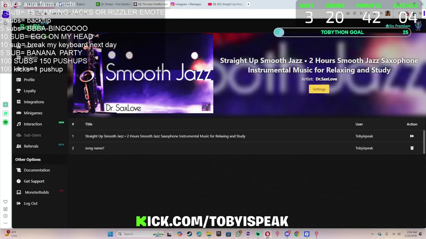Click the Action column header
This screenshot has height=239, width=426.
click(412, 124)
